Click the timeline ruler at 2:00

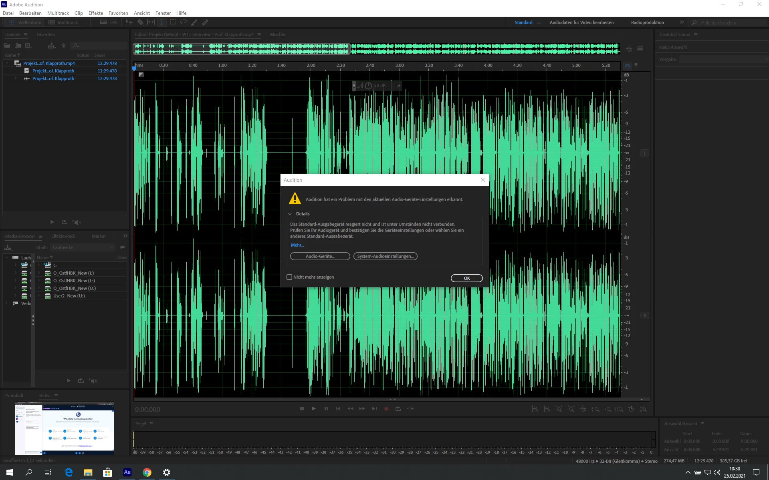(311, 65)
